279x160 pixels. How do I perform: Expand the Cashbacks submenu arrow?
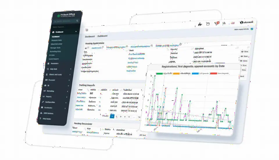click(x=65, y=108)
